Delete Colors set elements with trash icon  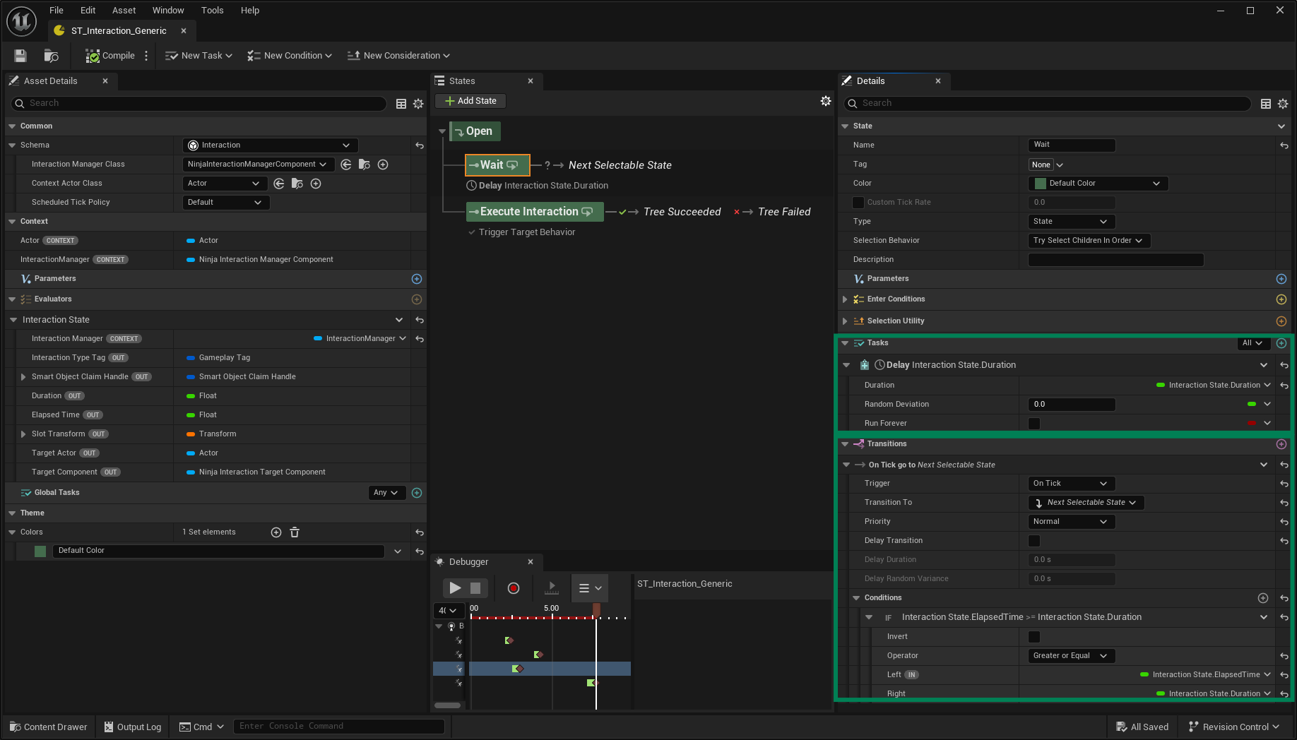click(x=295, y=532)
